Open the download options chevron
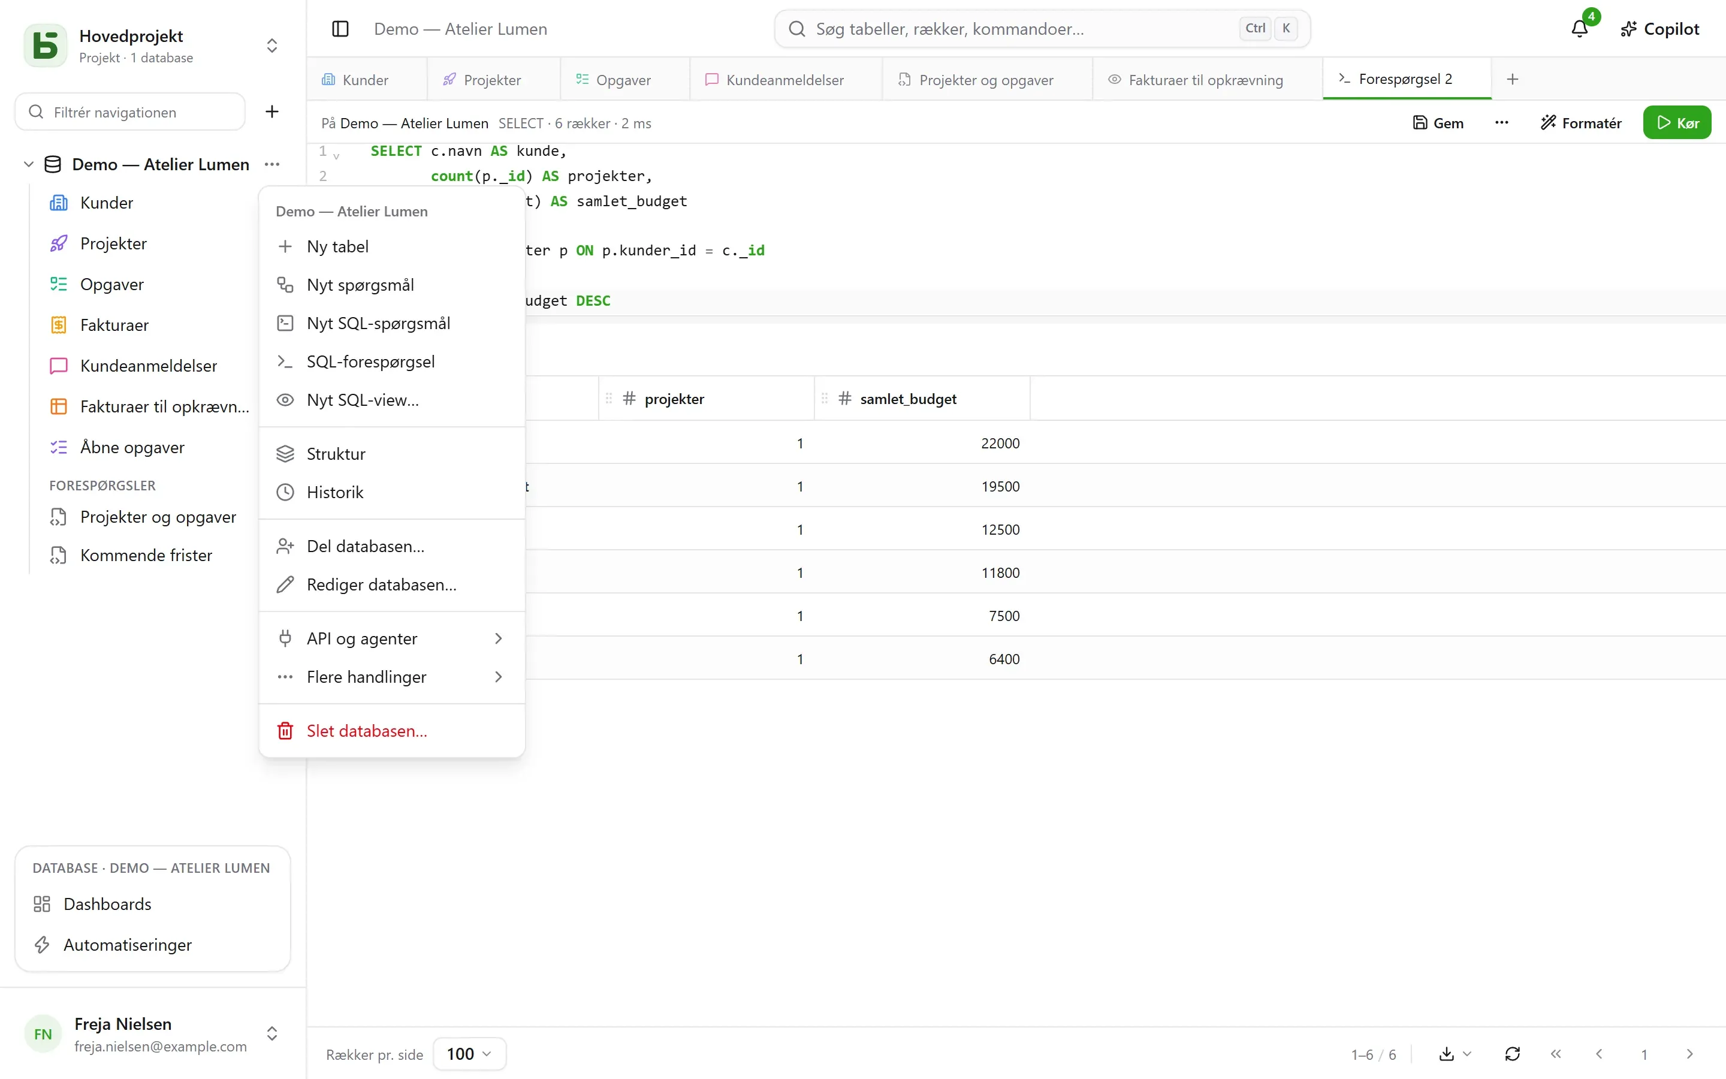This screenshot has width=1726, height=1079. coord(1467,1054)
